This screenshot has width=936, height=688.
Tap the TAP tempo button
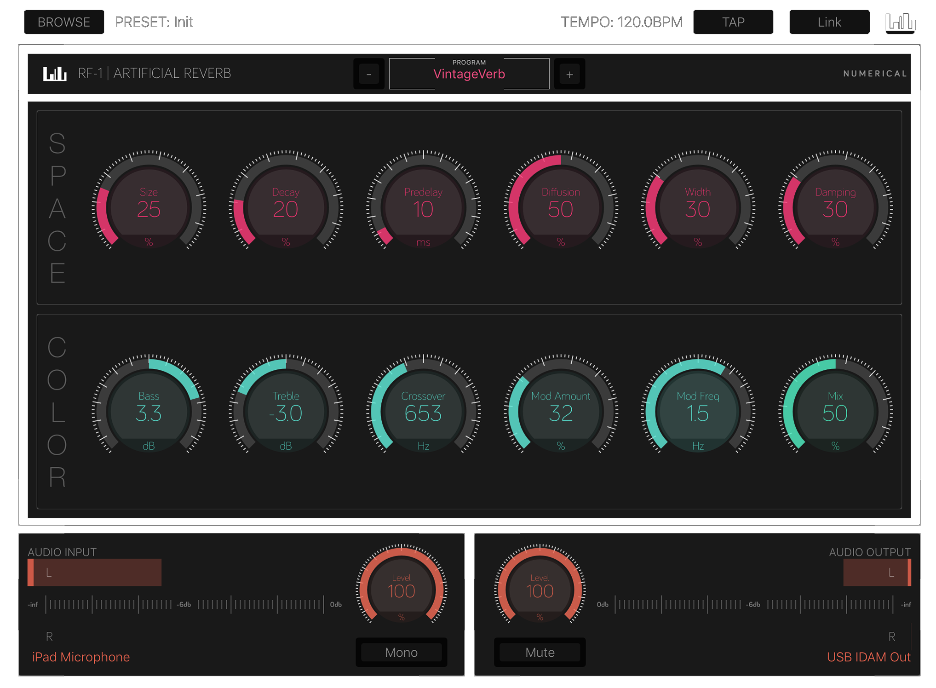click(733, 22)
